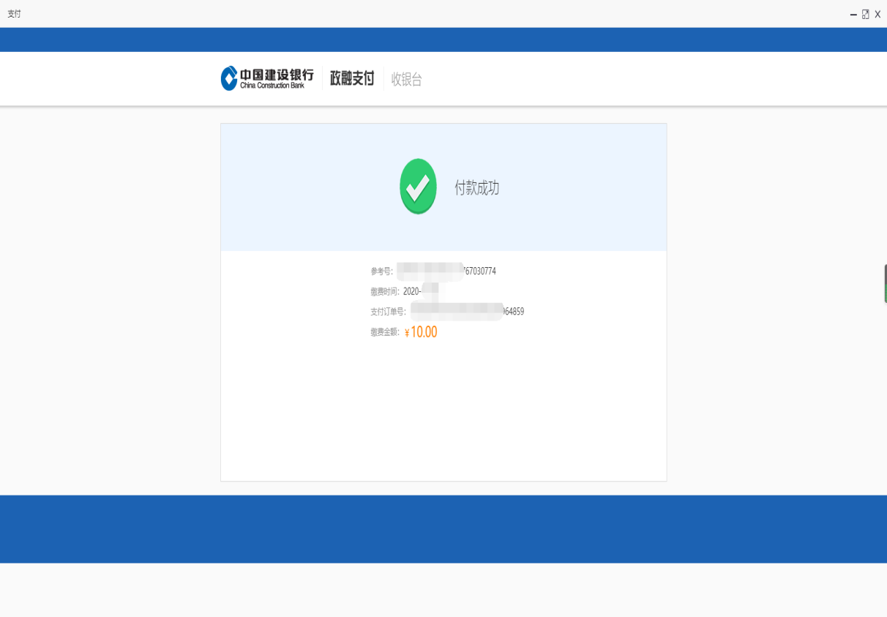Click the 缴费时间 field label
The width and height of the screenshot is (887, 617).
pyautogui.click(x=385, y=291)
